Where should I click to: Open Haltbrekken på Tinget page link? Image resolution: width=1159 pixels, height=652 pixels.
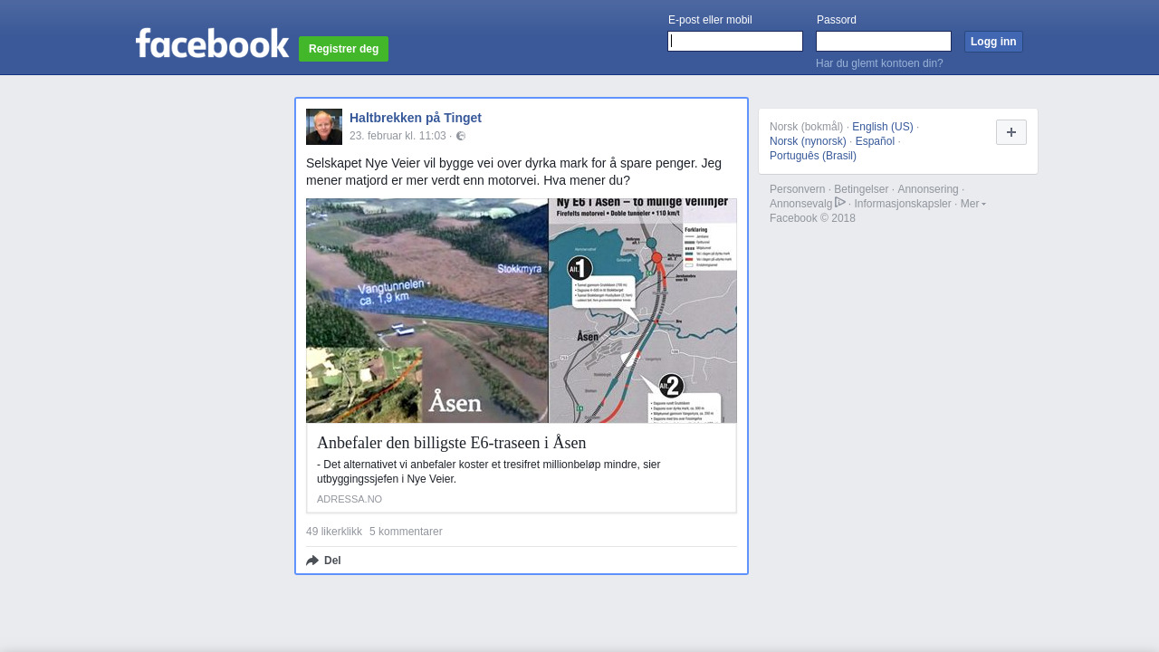click(x=416, y=118)
